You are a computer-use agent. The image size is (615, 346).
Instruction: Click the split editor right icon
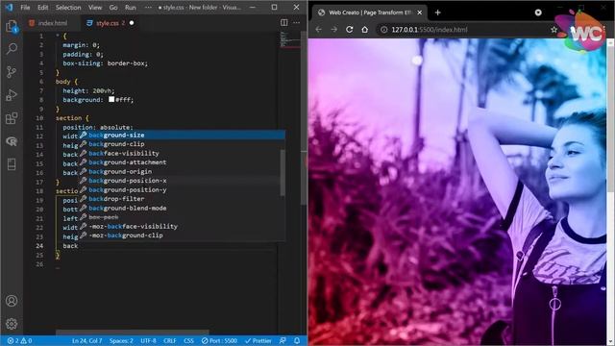[x=284, y=23]
